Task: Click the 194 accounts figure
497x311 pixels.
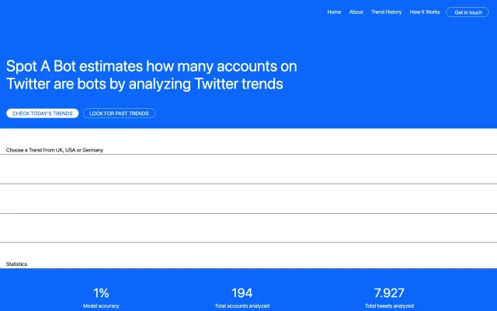Action: pyautogui.click(x=242, y=292)
